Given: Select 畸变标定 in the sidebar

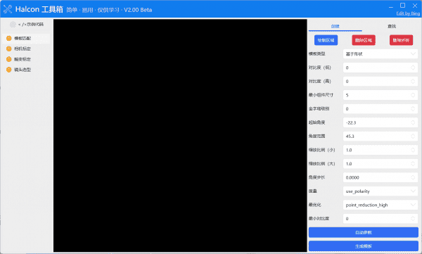Looking at the screenshot, I should (27, 59).
